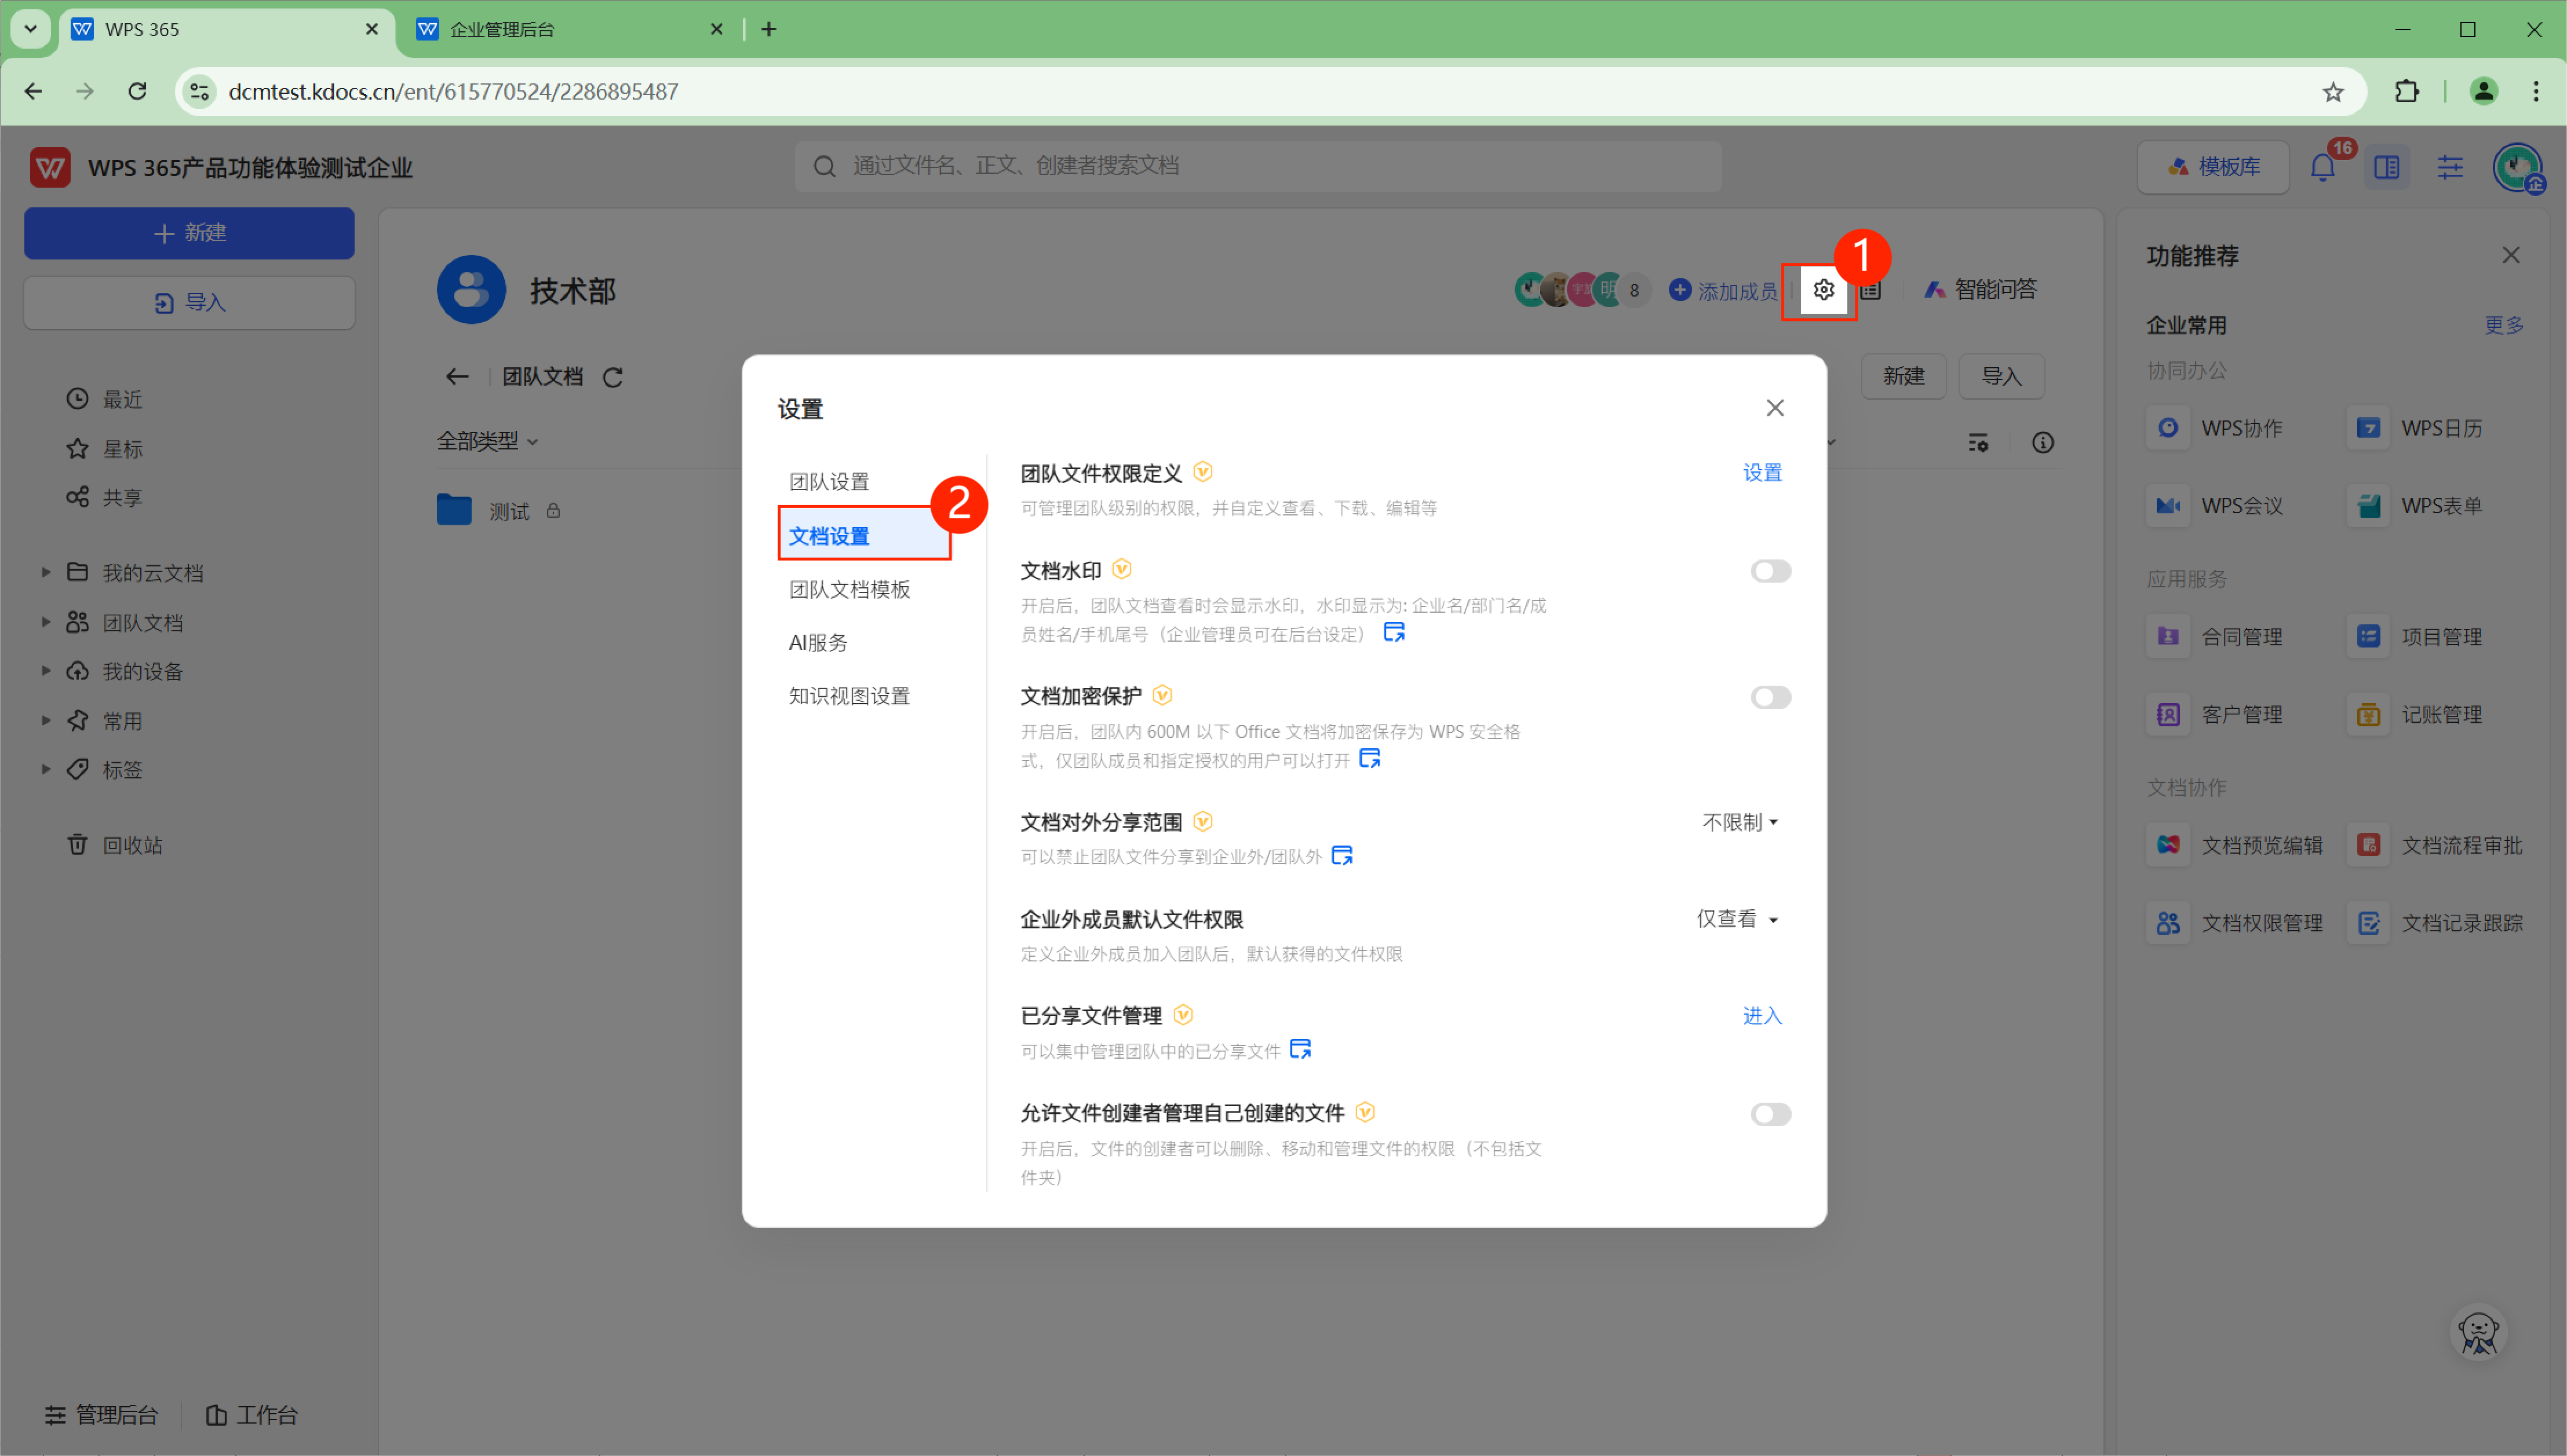This screenshot has width=2567, height=1456.
Task: Click the user avatar in top right
Action: click(2517, 167)
